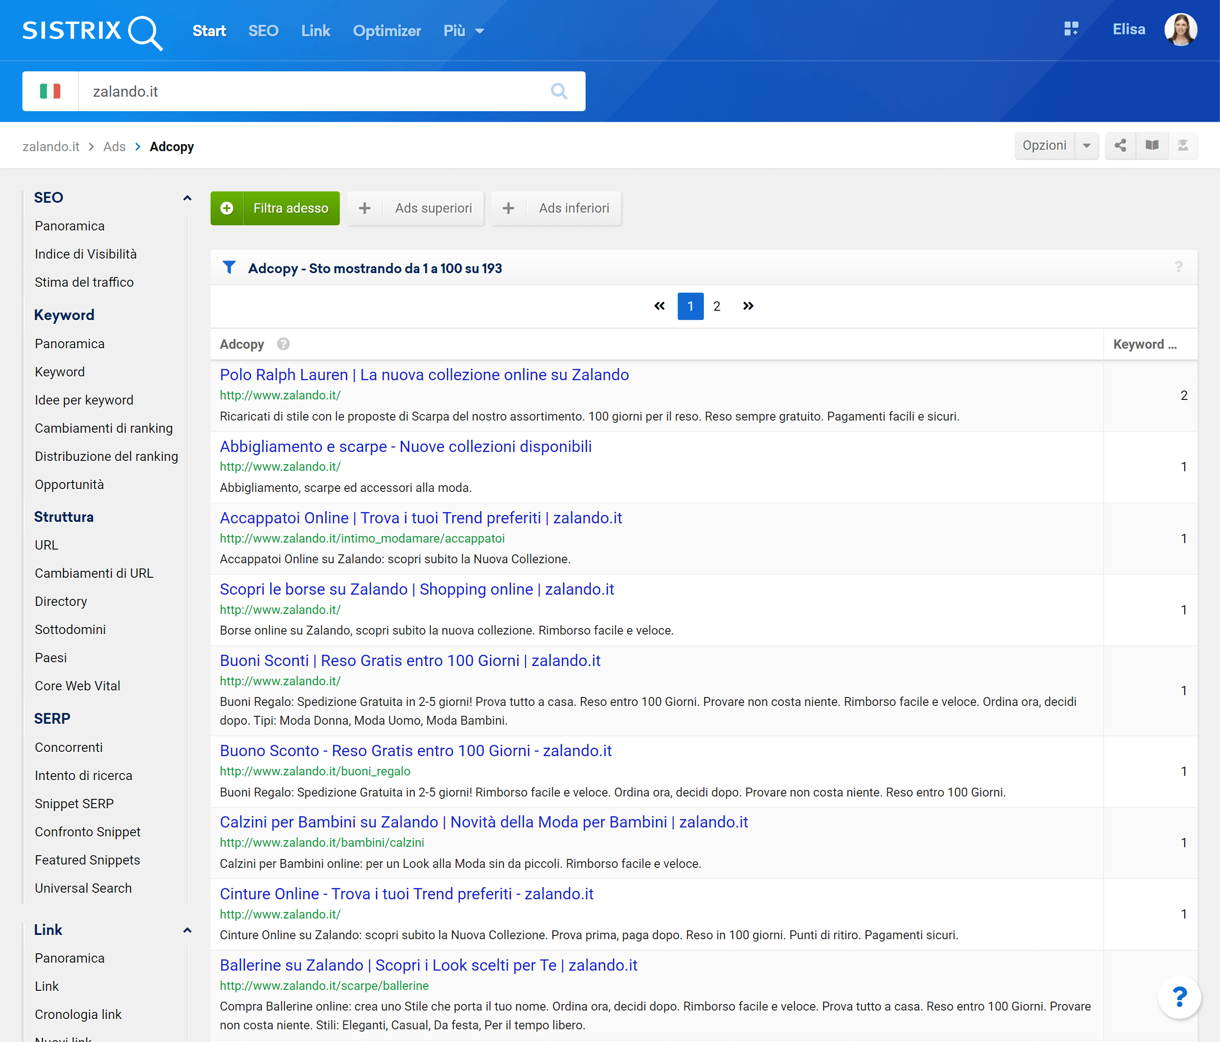The height and width of the screenshot is (1042, 1220).
Task: Open the Accappatoi Online ad headline
Action: (420, 518)
